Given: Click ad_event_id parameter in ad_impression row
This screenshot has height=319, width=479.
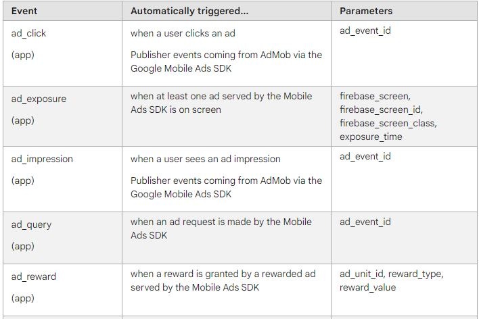Looking at the screenshot, I should (365, 156).
